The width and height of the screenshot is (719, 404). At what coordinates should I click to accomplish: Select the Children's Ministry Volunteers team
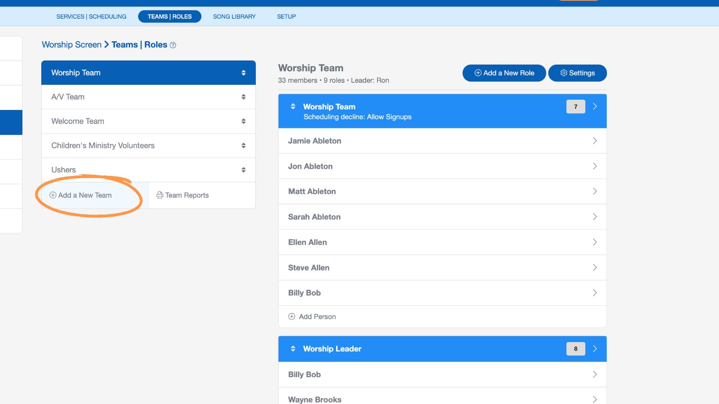click(x=103, y=145)
